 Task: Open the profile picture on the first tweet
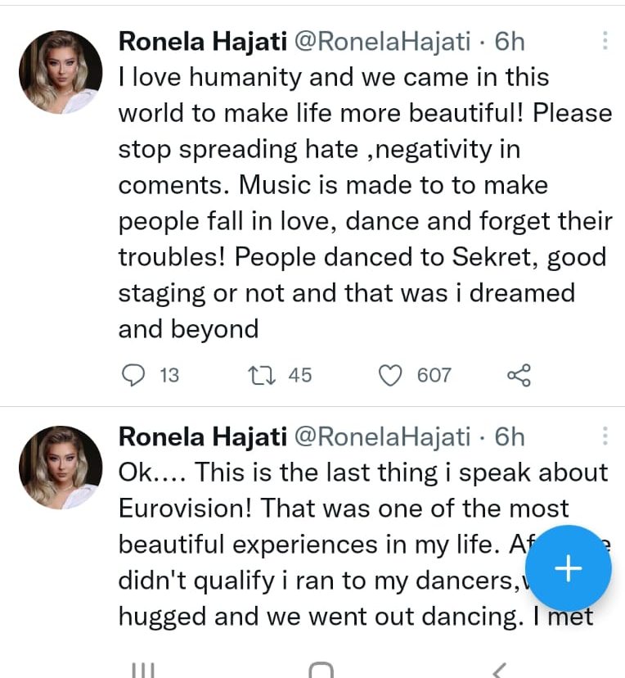click(61, 72)
